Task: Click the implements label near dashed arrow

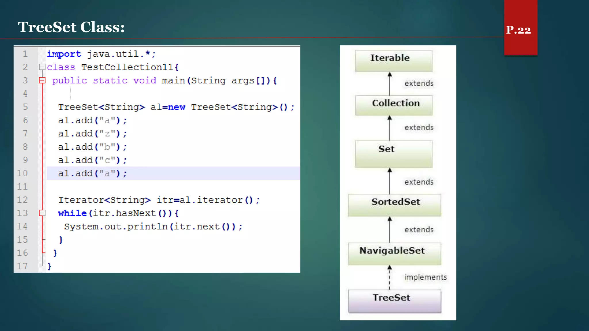Action: coord(425,277)
